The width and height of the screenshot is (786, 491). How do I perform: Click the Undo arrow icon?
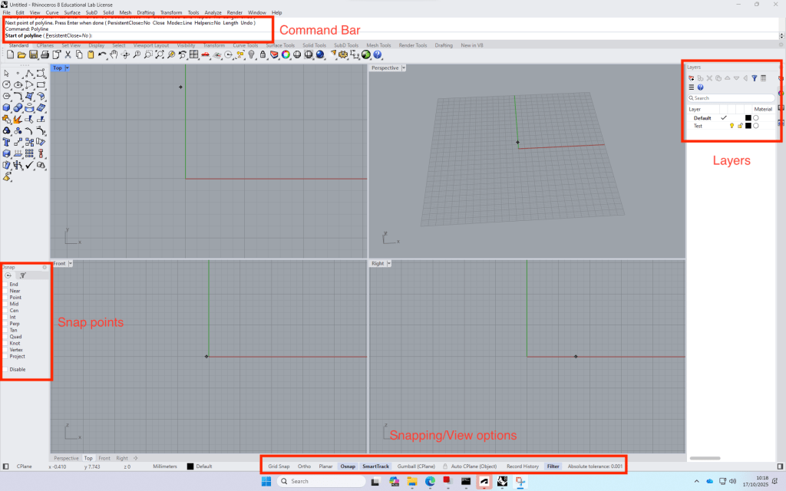(x=102, y=55)
